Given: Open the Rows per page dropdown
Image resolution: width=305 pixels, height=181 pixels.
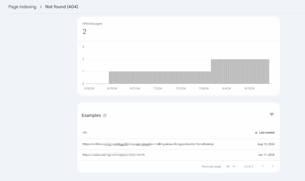Looking at the screenshot, I should [x=231, y=166].
